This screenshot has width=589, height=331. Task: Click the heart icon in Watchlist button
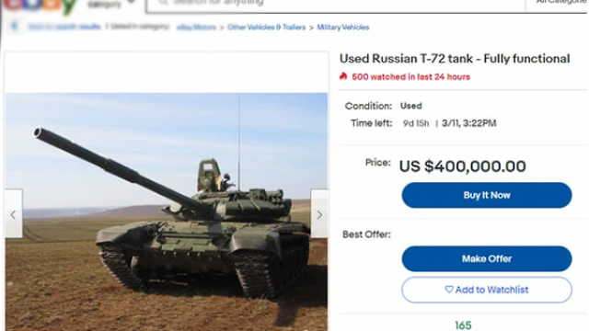tap(449, 290)
